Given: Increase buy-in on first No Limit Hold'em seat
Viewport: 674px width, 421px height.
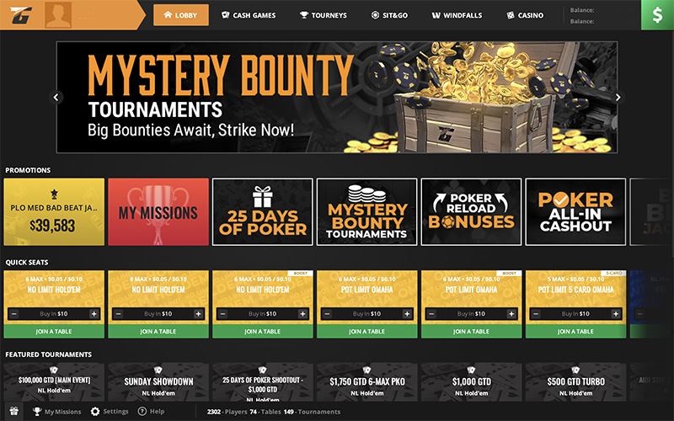Looking at the screenshot, I should point(94,314).
